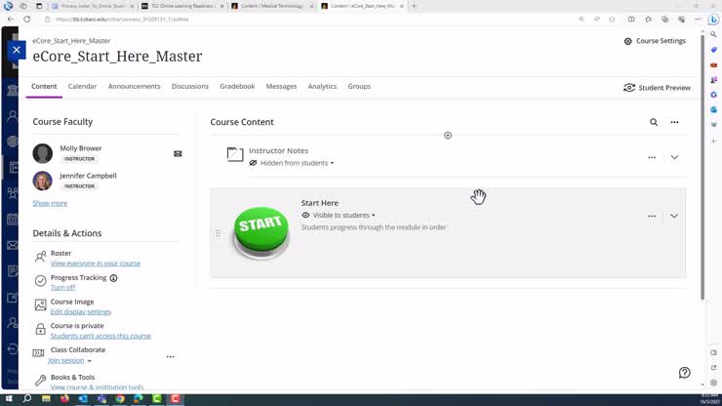Open Class Collaborate more options menu
722x406 pixels.
coord(171,356)
